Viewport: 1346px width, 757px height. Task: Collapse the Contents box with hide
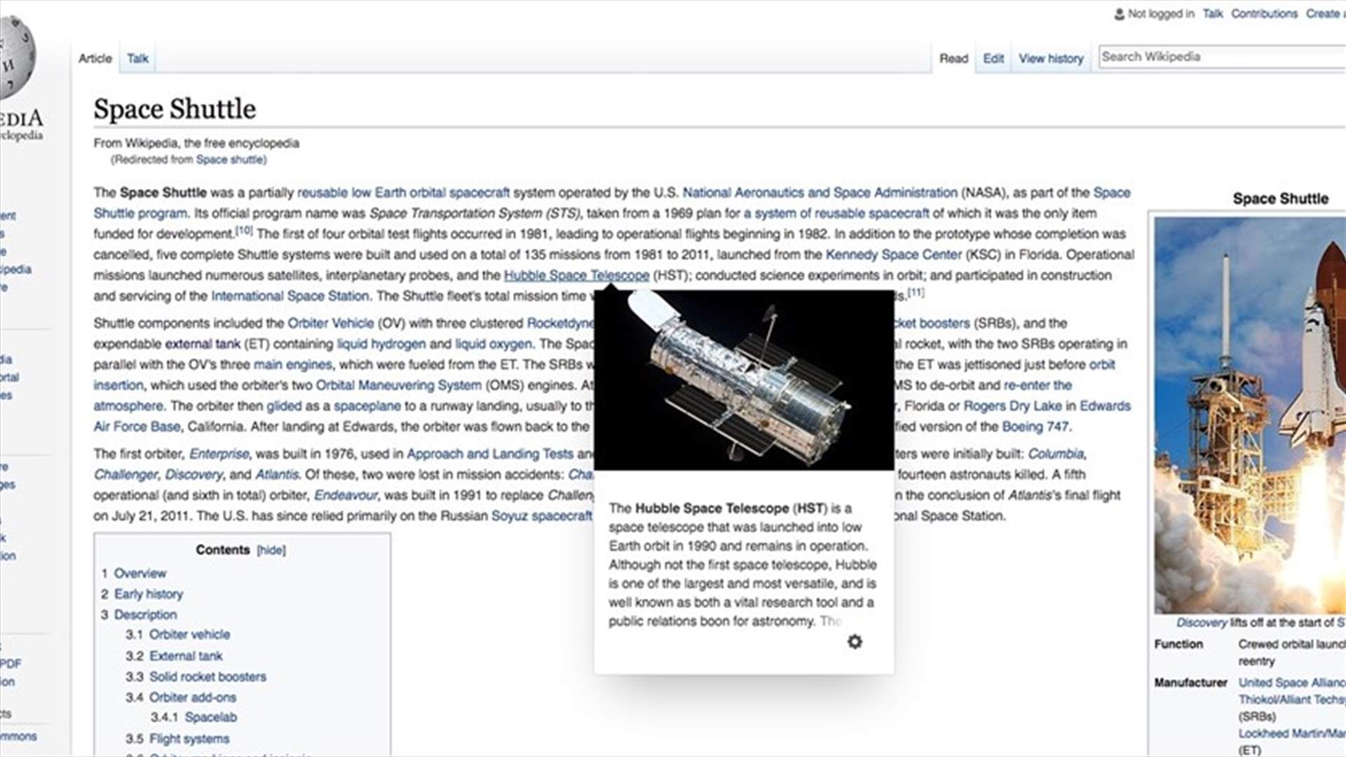tap(271, 550)
